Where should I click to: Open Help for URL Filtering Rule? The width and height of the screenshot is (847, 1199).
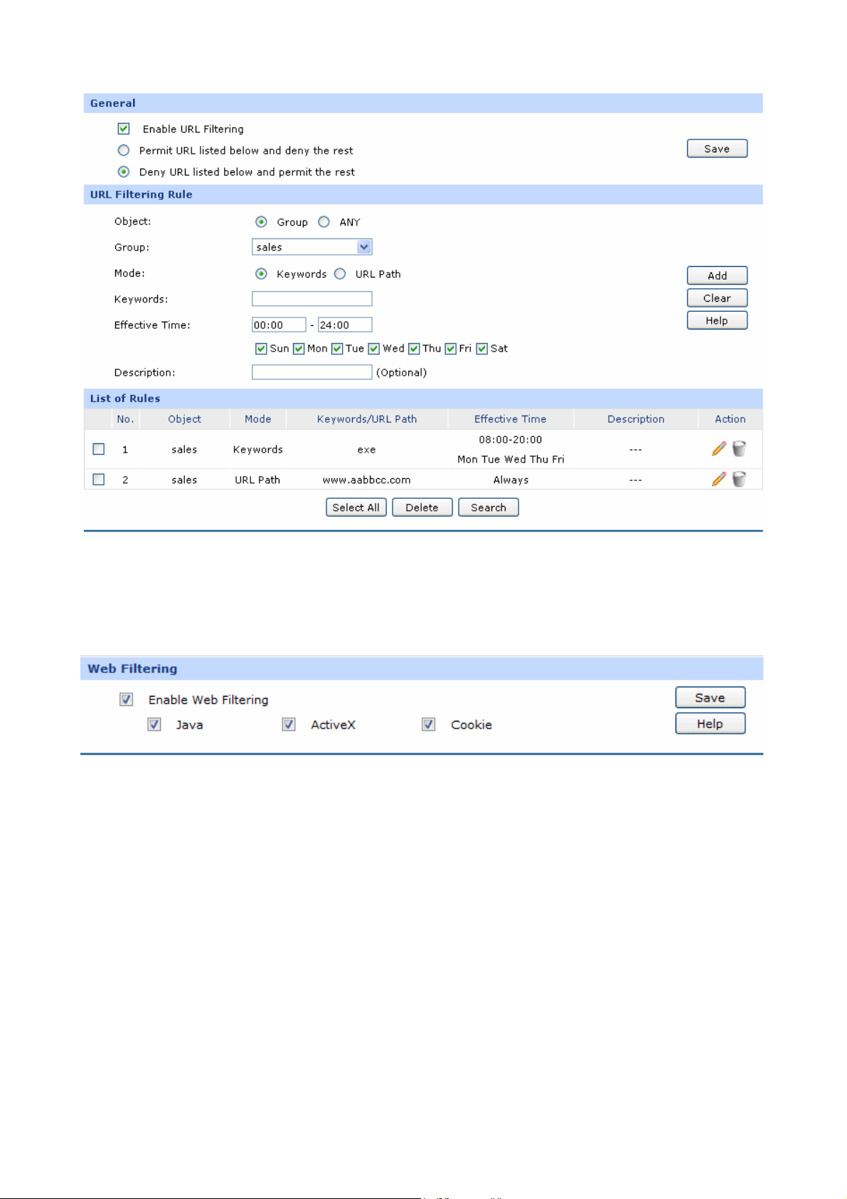tap(717, 320)
